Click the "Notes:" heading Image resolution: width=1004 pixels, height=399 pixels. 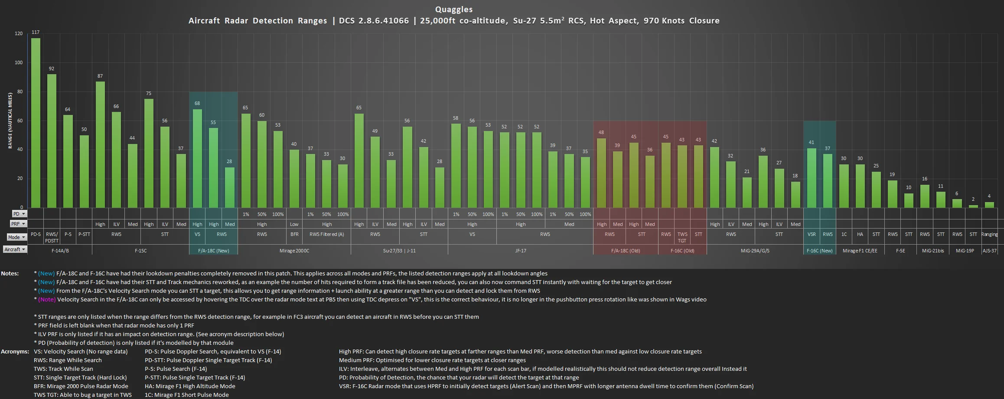10,273
